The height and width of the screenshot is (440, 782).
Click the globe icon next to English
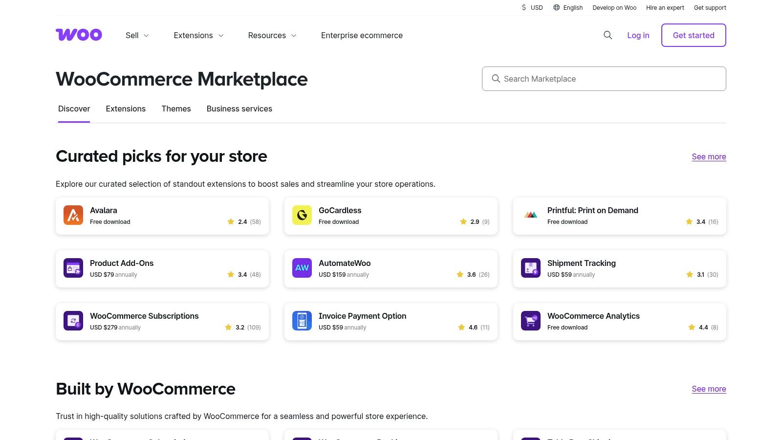(x=556, y=7)
